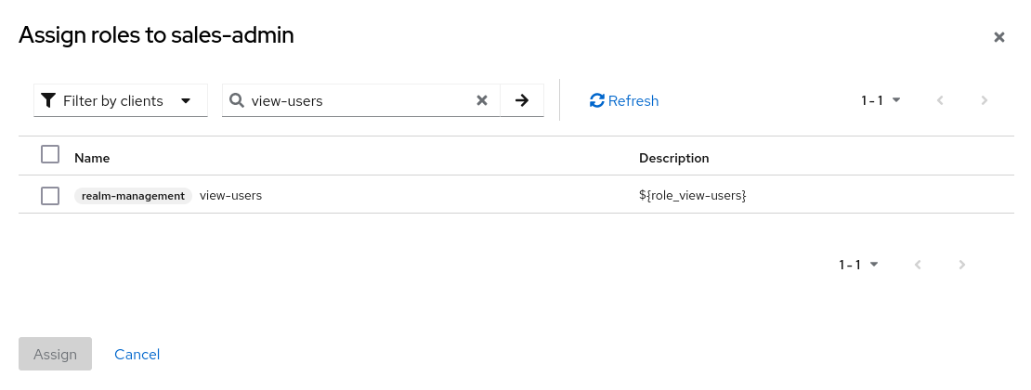This screenshot has height=390, width=1031.
Task: Go to previous page in top pagination
Action: (x=940, y=100)
